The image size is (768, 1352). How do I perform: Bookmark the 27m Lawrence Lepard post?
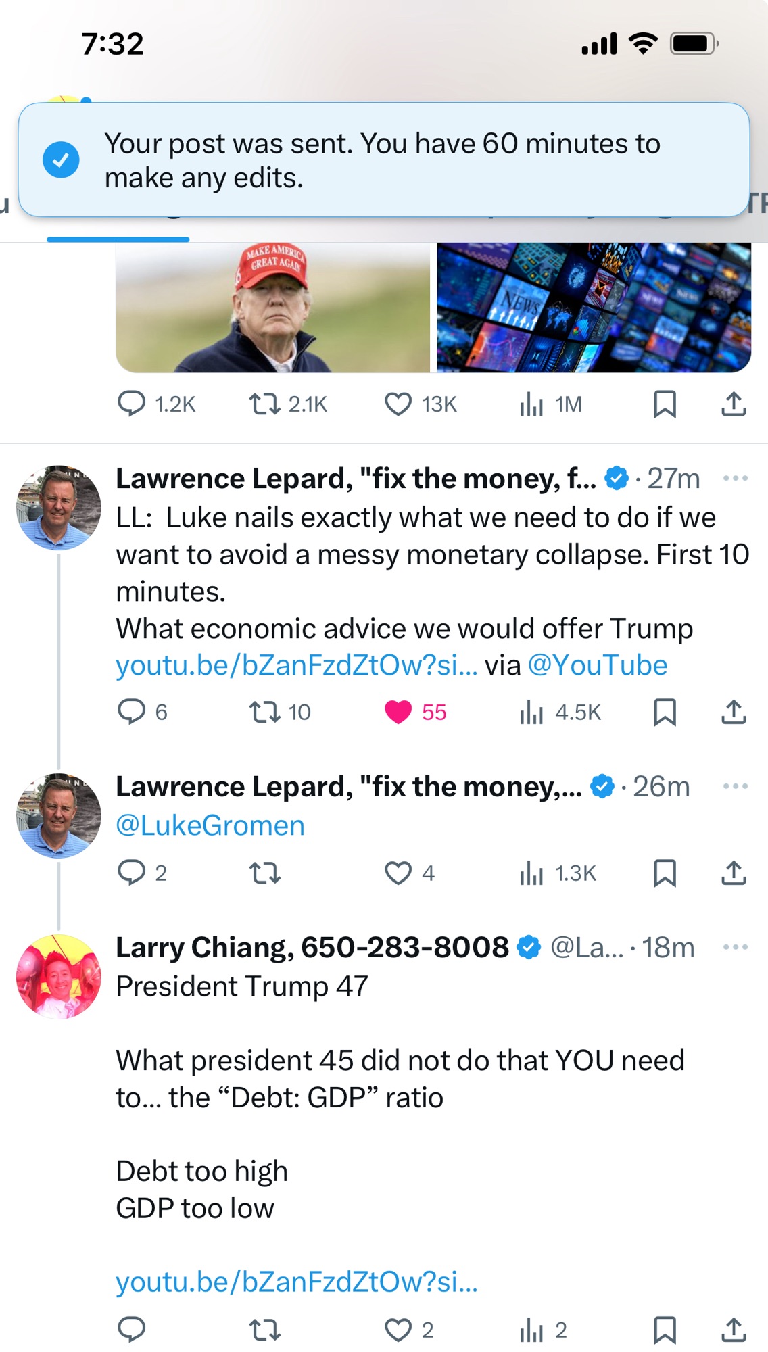pos(665,711)
